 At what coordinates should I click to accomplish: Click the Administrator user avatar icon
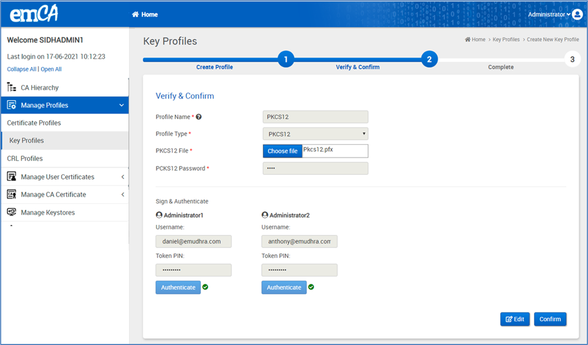click(577, 15)
